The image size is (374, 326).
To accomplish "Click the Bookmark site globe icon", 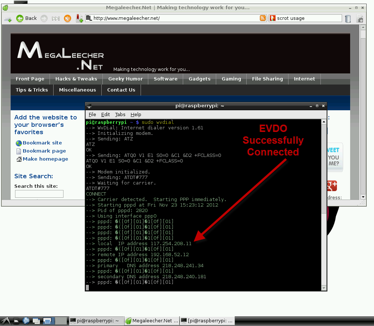I will pyautogui.click(x=19, y=143).
